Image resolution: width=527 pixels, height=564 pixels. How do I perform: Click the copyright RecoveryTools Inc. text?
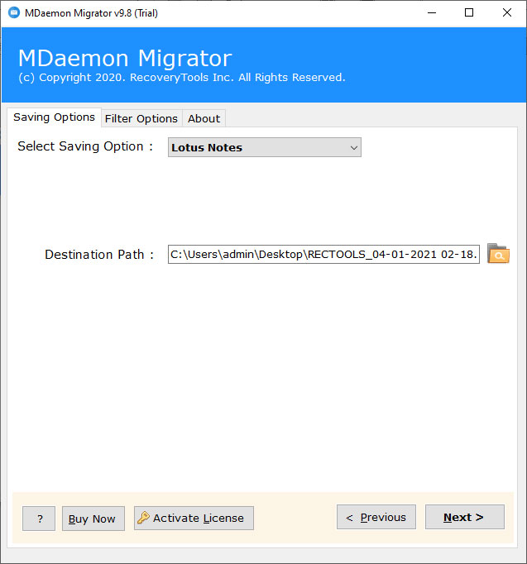coord(182,78)
